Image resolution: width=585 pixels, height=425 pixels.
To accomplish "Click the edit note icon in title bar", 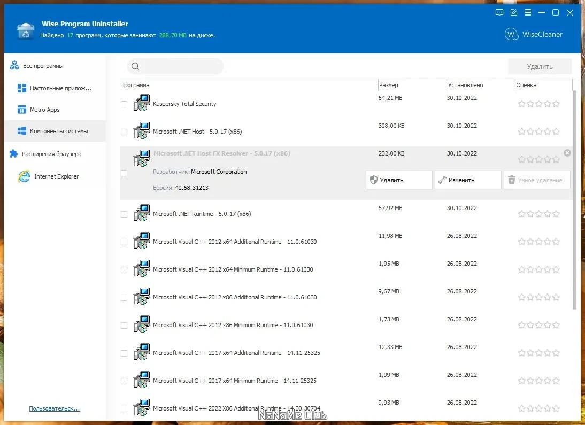I will click(514, 12).
